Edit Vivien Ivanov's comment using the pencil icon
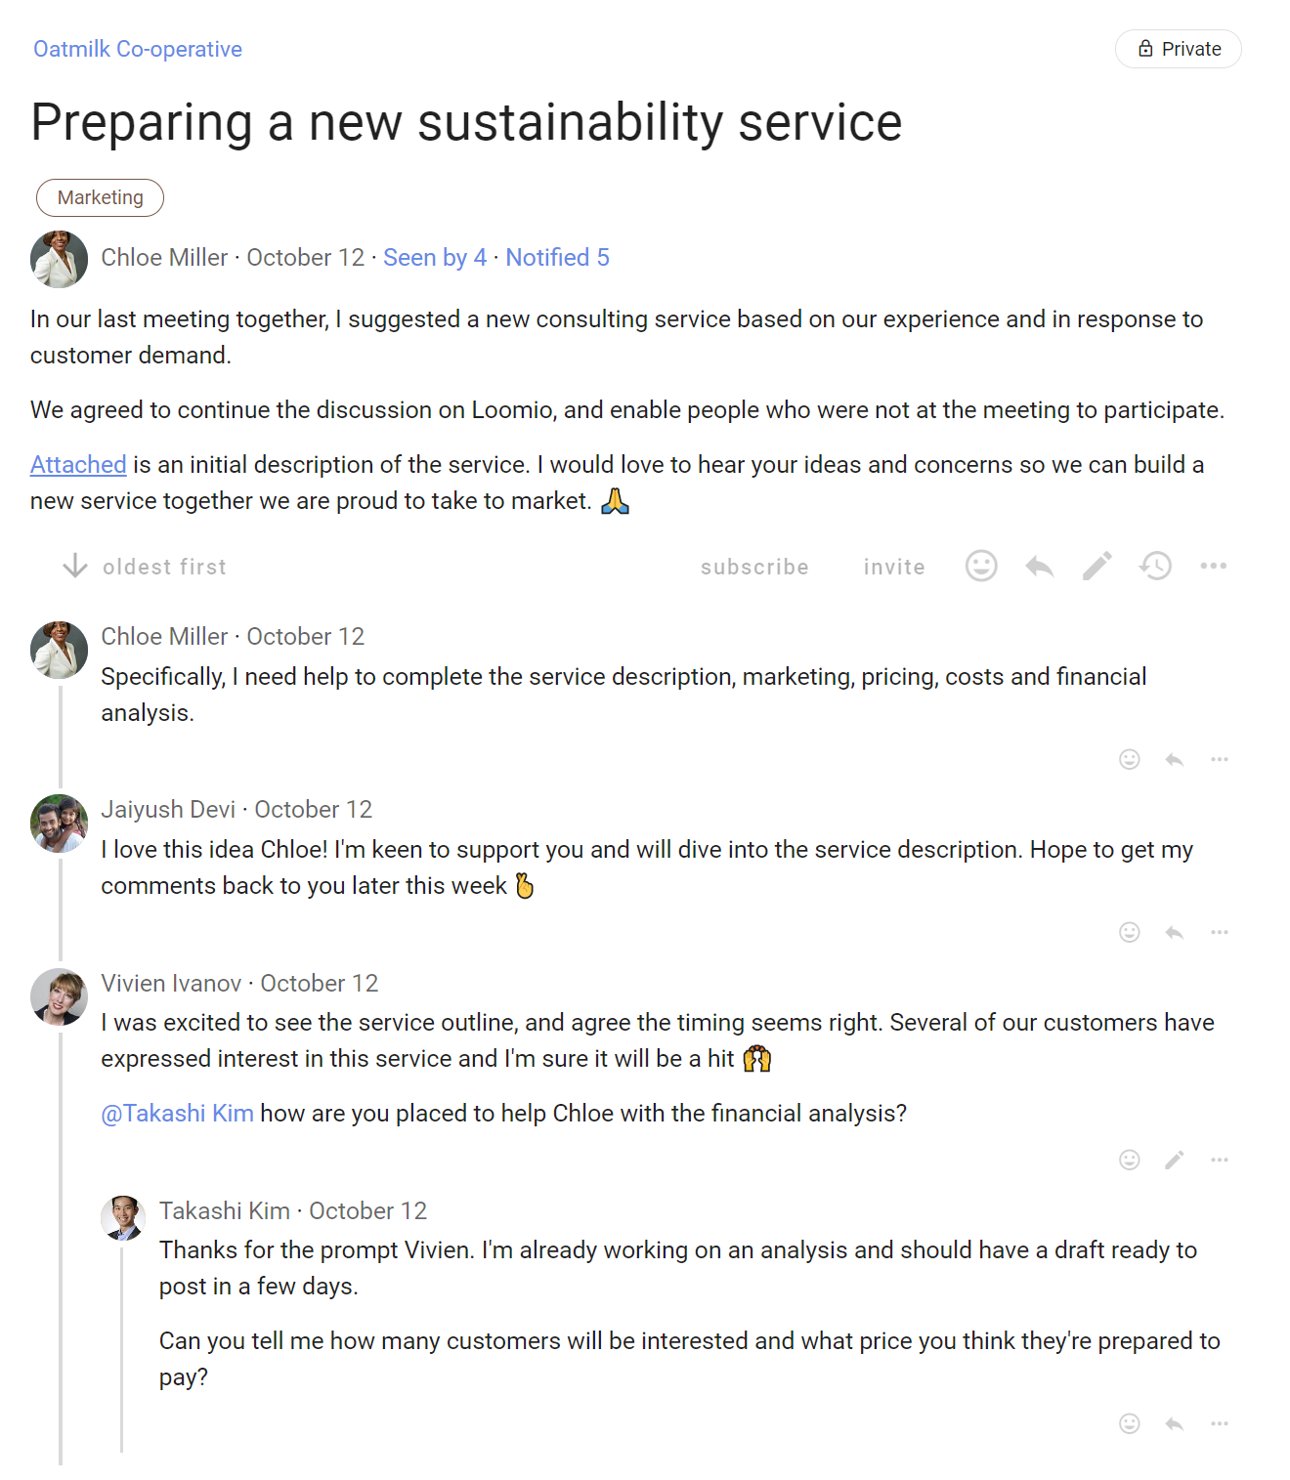1290x1480 pixels. 1174,1160
